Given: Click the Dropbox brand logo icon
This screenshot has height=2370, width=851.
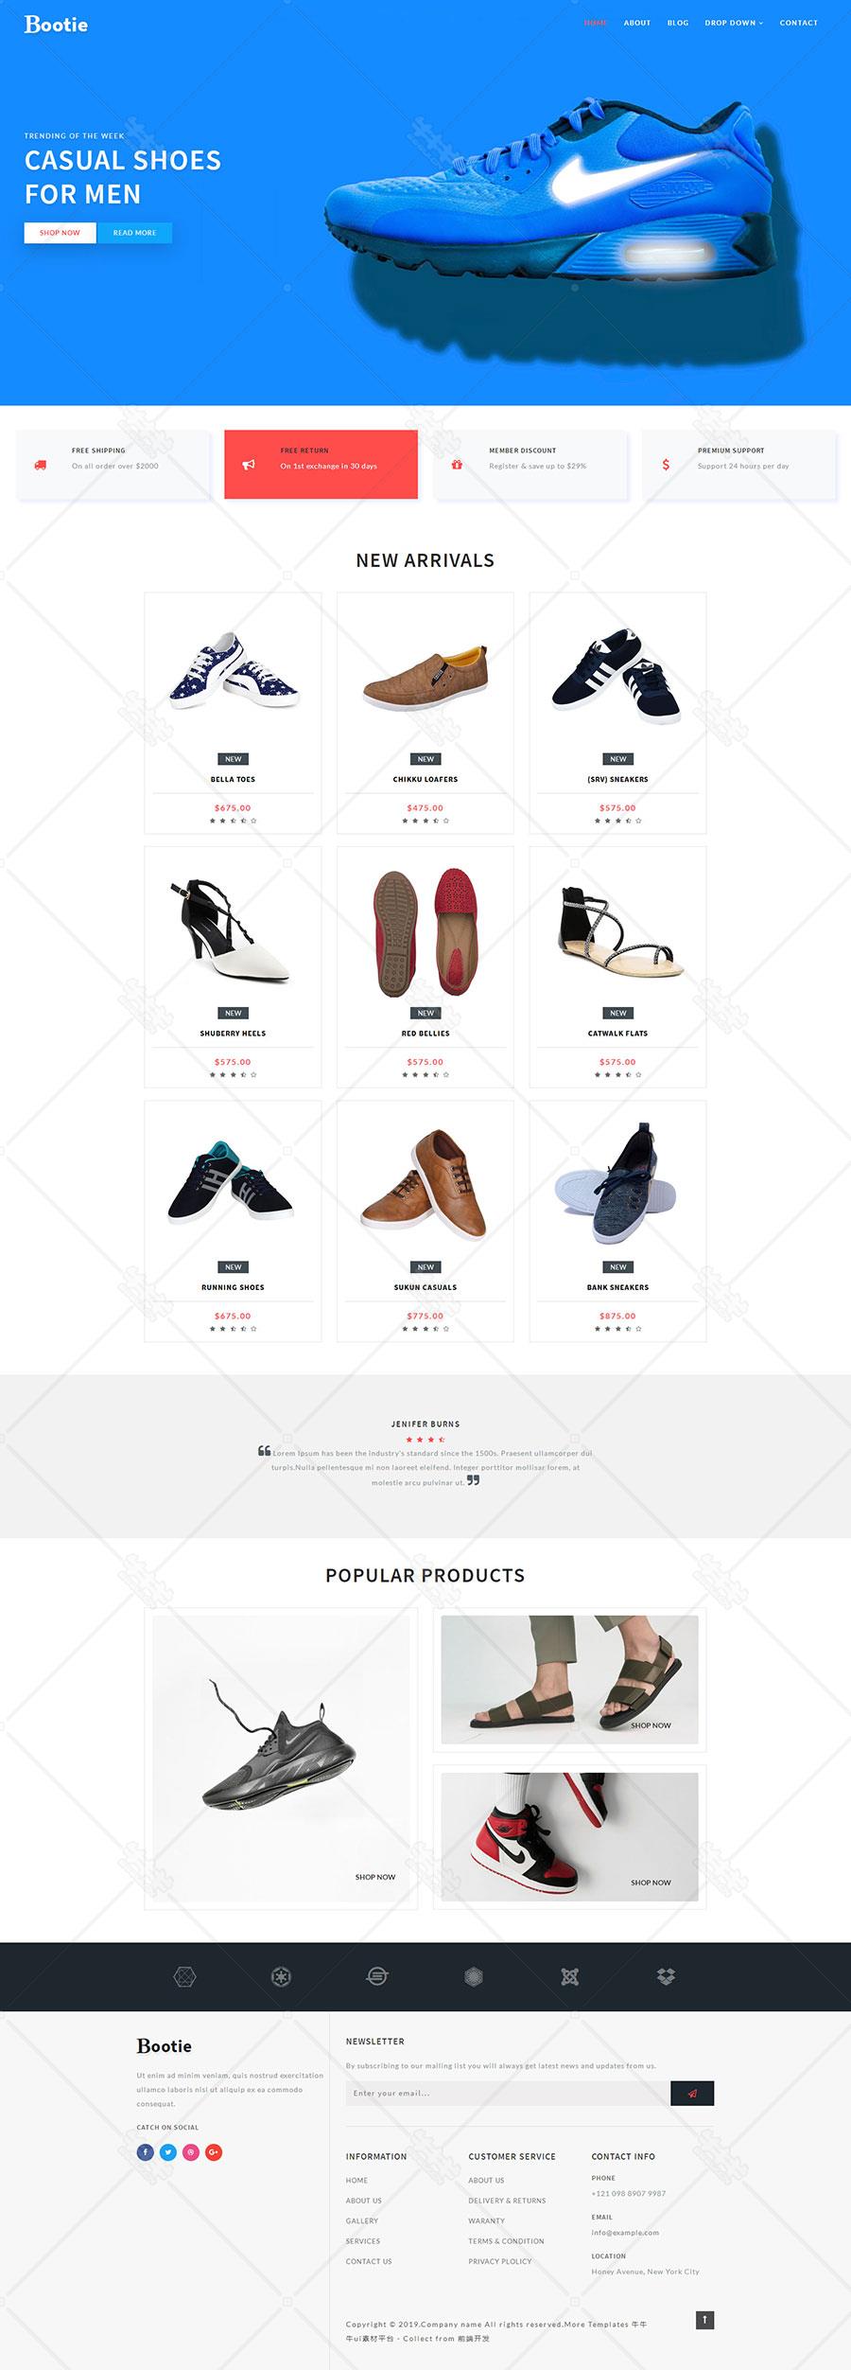Looking at the screenshot, I should click(666, 1975).
